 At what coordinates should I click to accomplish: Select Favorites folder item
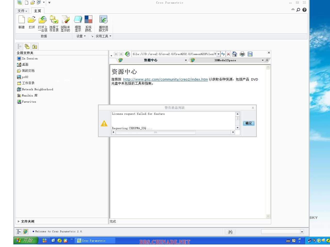(x=27, y=102)
